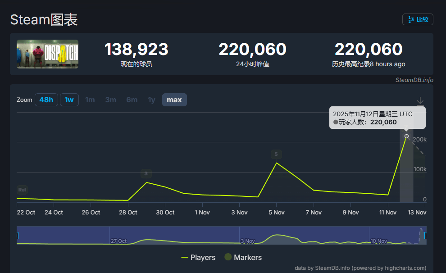Select the 48h zoom range
This screenshot has height=273, width=446.
point(46,100)
